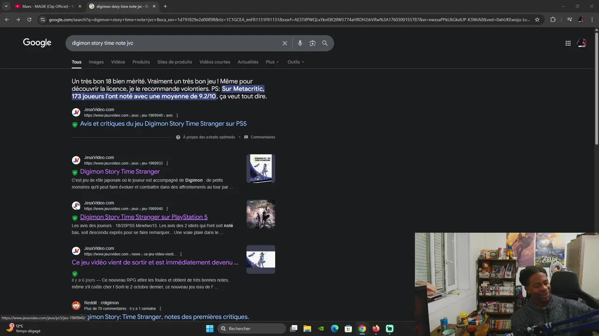Clear the search box with the X icon
The width and height of the screenshot is (599, 336).
285,43
